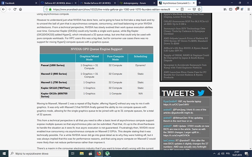
Task: Save page to Pocket
Action: [194, 9]
